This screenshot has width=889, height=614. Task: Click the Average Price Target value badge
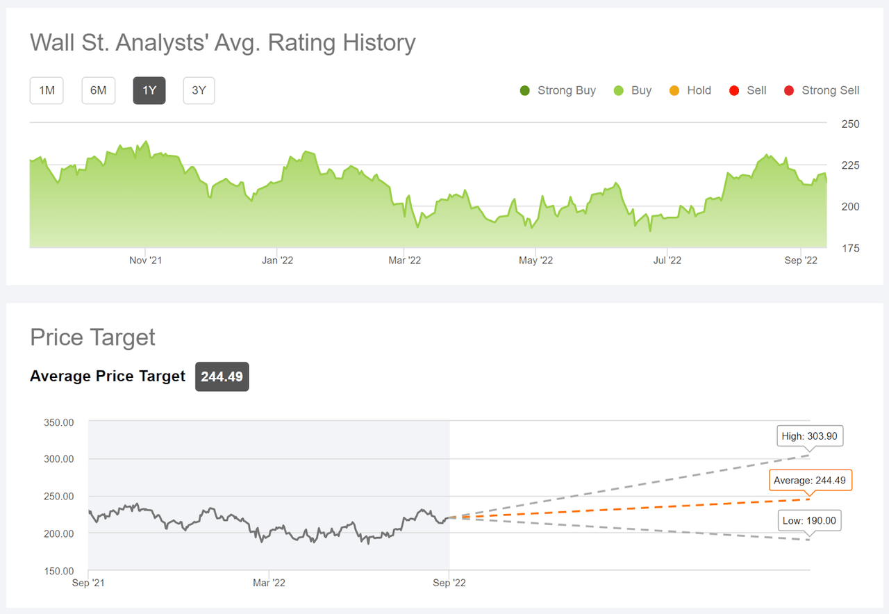coord(222,376)
